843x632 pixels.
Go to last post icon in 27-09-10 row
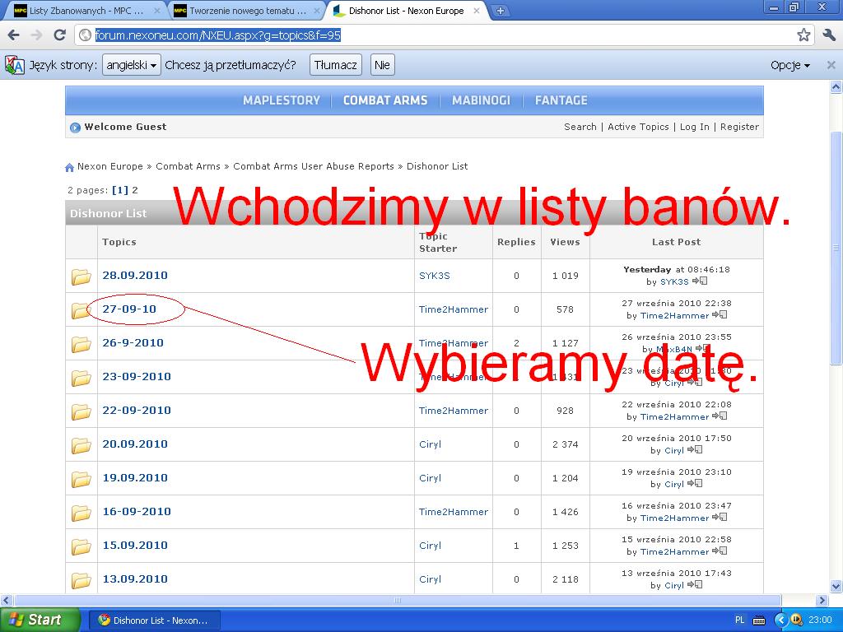tap(720, 315)
